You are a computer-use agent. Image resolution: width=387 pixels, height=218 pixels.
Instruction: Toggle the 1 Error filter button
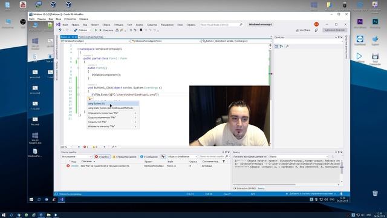click(102, 157)
